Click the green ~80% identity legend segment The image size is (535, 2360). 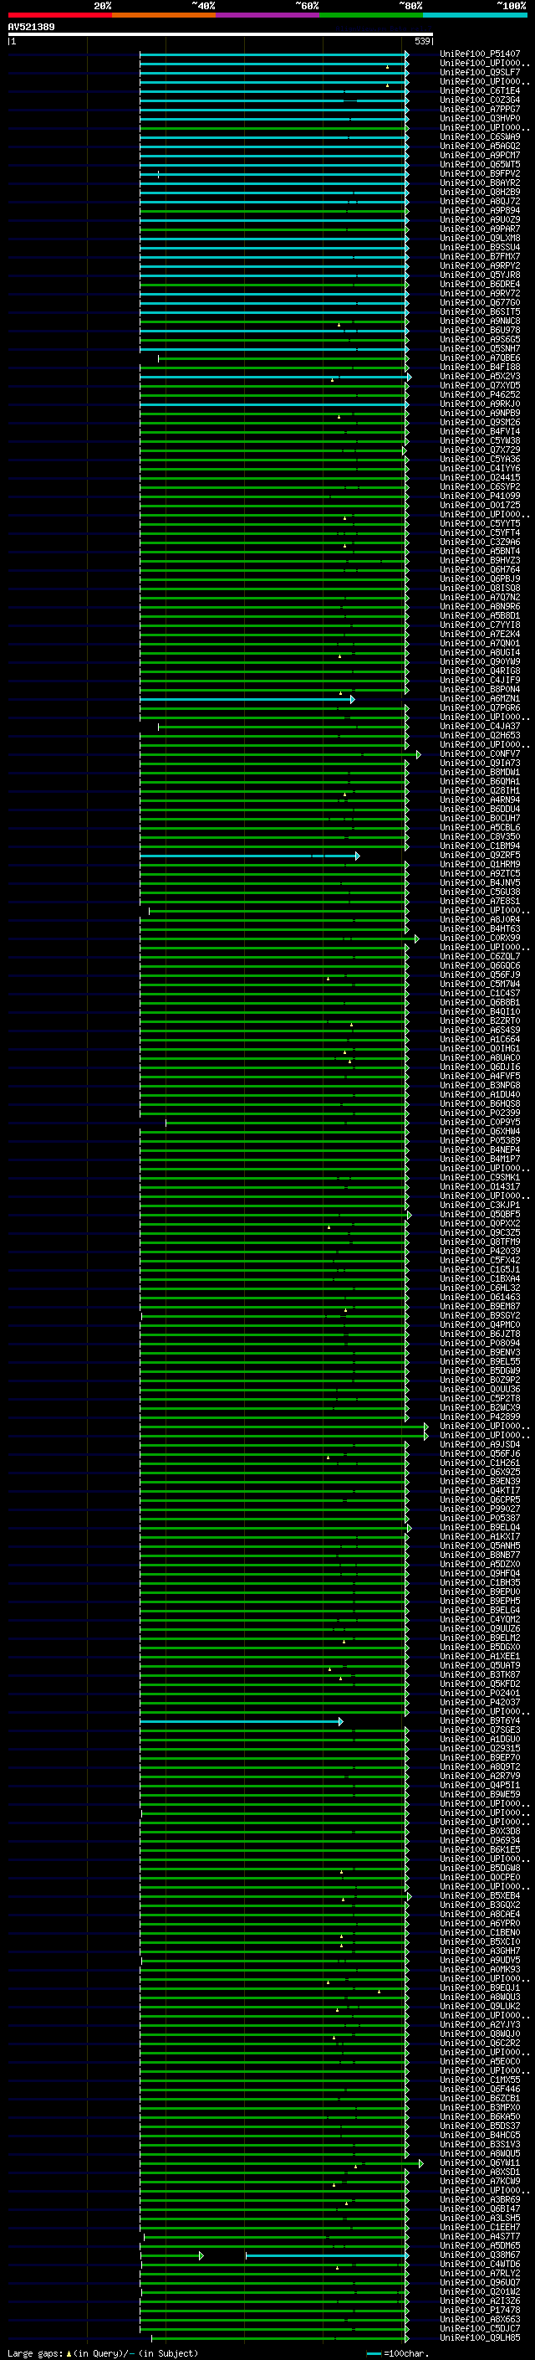point(371,15)
